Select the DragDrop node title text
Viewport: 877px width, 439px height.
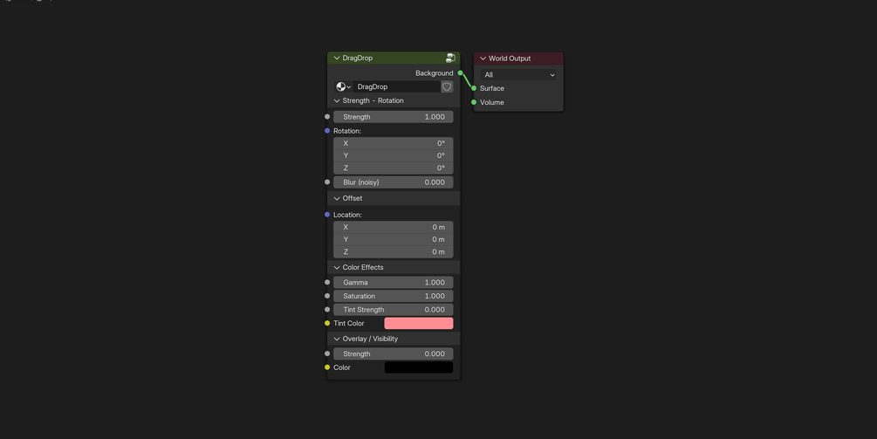(x=358, y=58)
